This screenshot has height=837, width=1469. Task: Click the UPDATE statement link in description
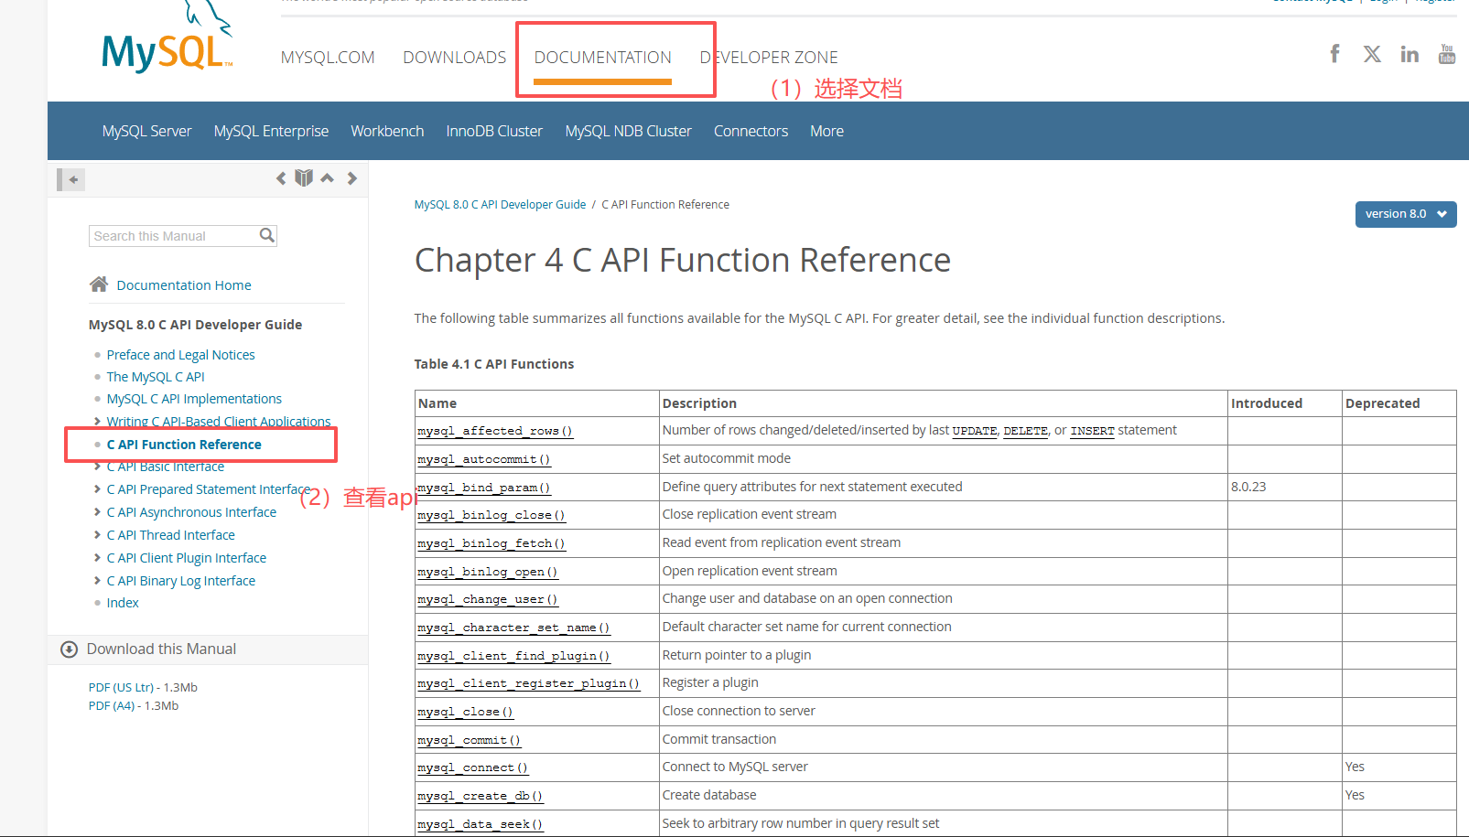975,431
